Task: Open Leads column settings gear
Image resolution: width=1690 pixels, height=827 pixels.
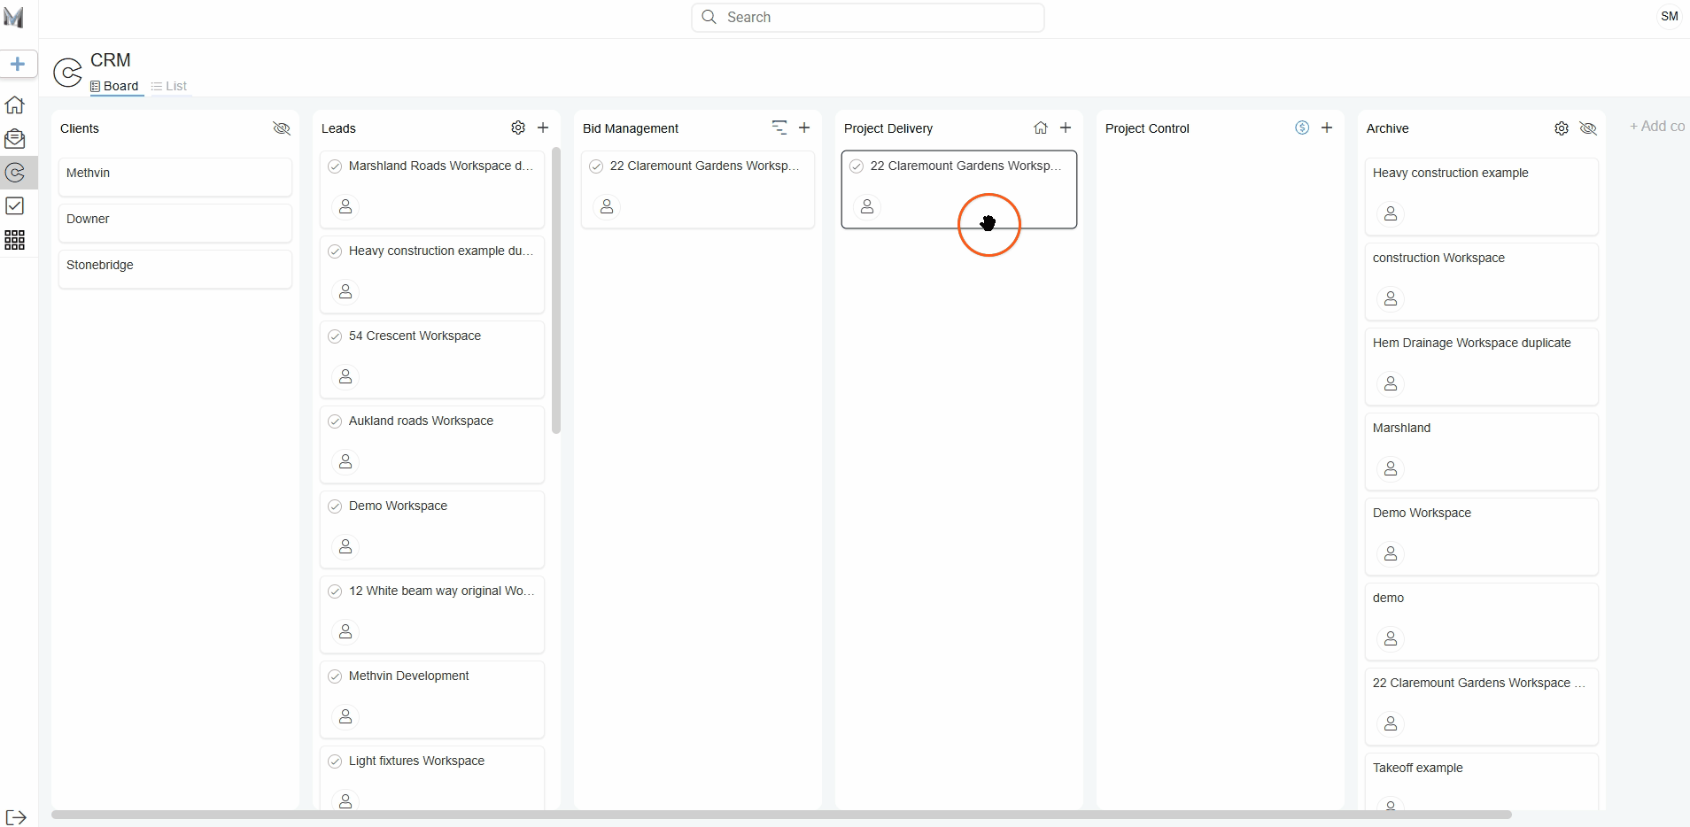Action: pos(518,128)
